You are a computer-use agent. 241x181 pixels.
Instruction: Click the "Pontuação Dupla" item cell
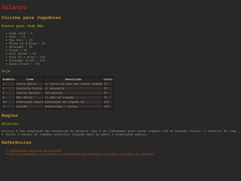tap(29, 102)
